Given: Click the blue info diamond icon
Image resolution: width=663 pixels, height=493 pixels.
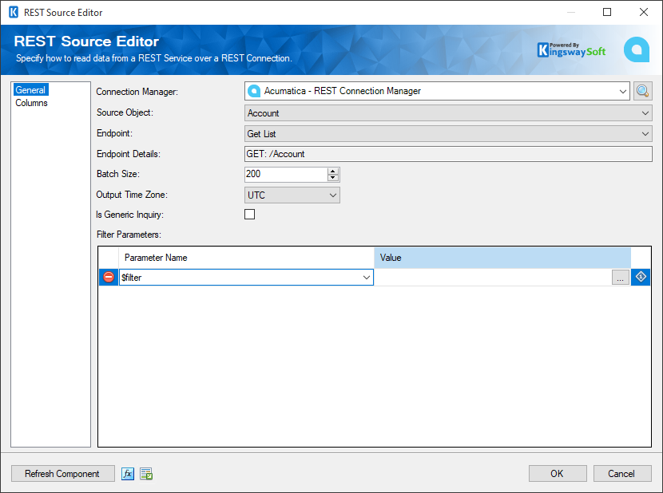Looking at the screenshot, I should (x=641, y=277).
